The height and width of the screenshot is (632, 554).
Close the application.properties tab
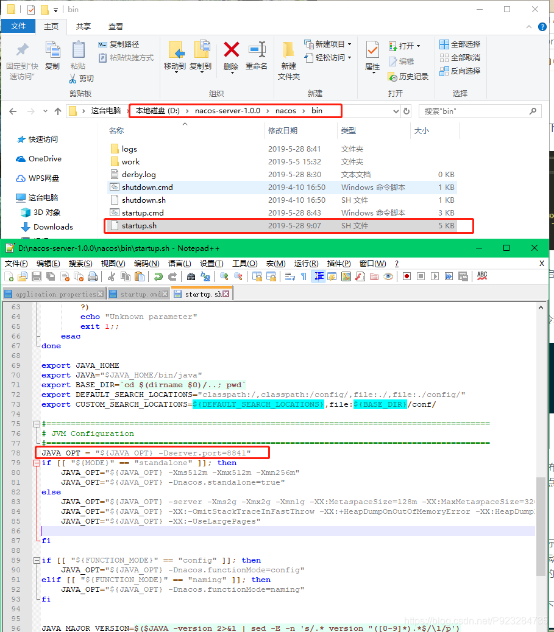100,294
